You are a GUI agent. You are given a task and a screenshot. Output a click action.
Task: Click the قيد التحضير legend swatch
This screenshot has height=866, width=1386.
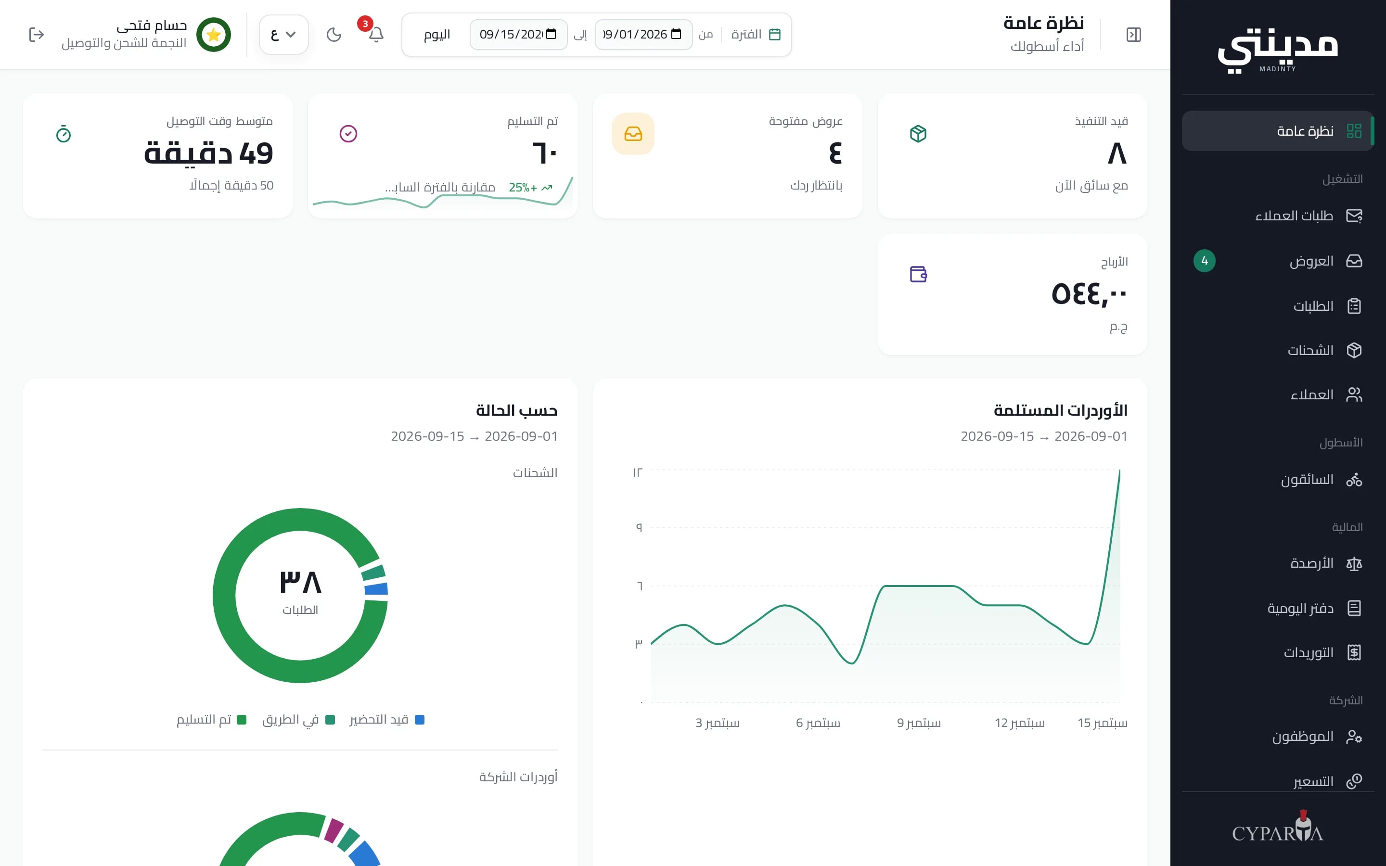point(420,720)
